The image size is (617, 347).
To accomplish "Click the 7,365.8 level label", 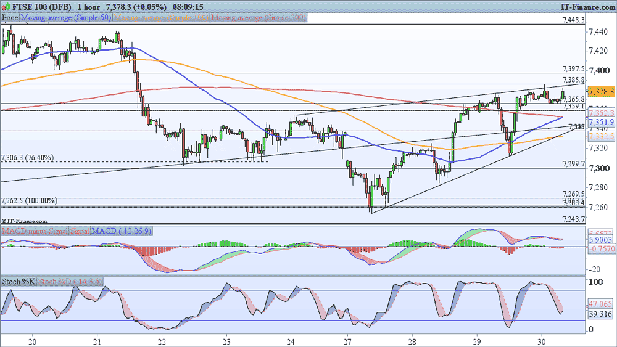I will pyautogui.click(x=574, y=100).
